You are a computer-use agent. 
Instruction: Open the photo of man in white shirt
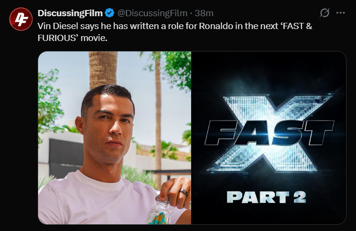pos(114,138)
